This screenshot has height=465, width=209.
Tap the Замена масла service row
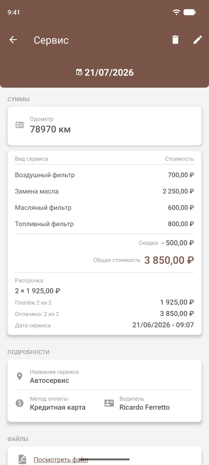tap(104, 191)
